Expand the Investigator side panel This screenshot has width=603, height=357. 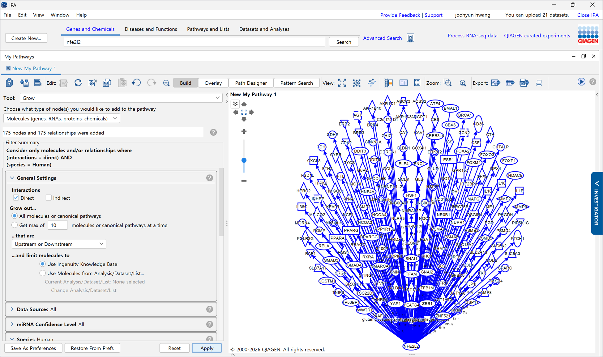click(597, 203)
